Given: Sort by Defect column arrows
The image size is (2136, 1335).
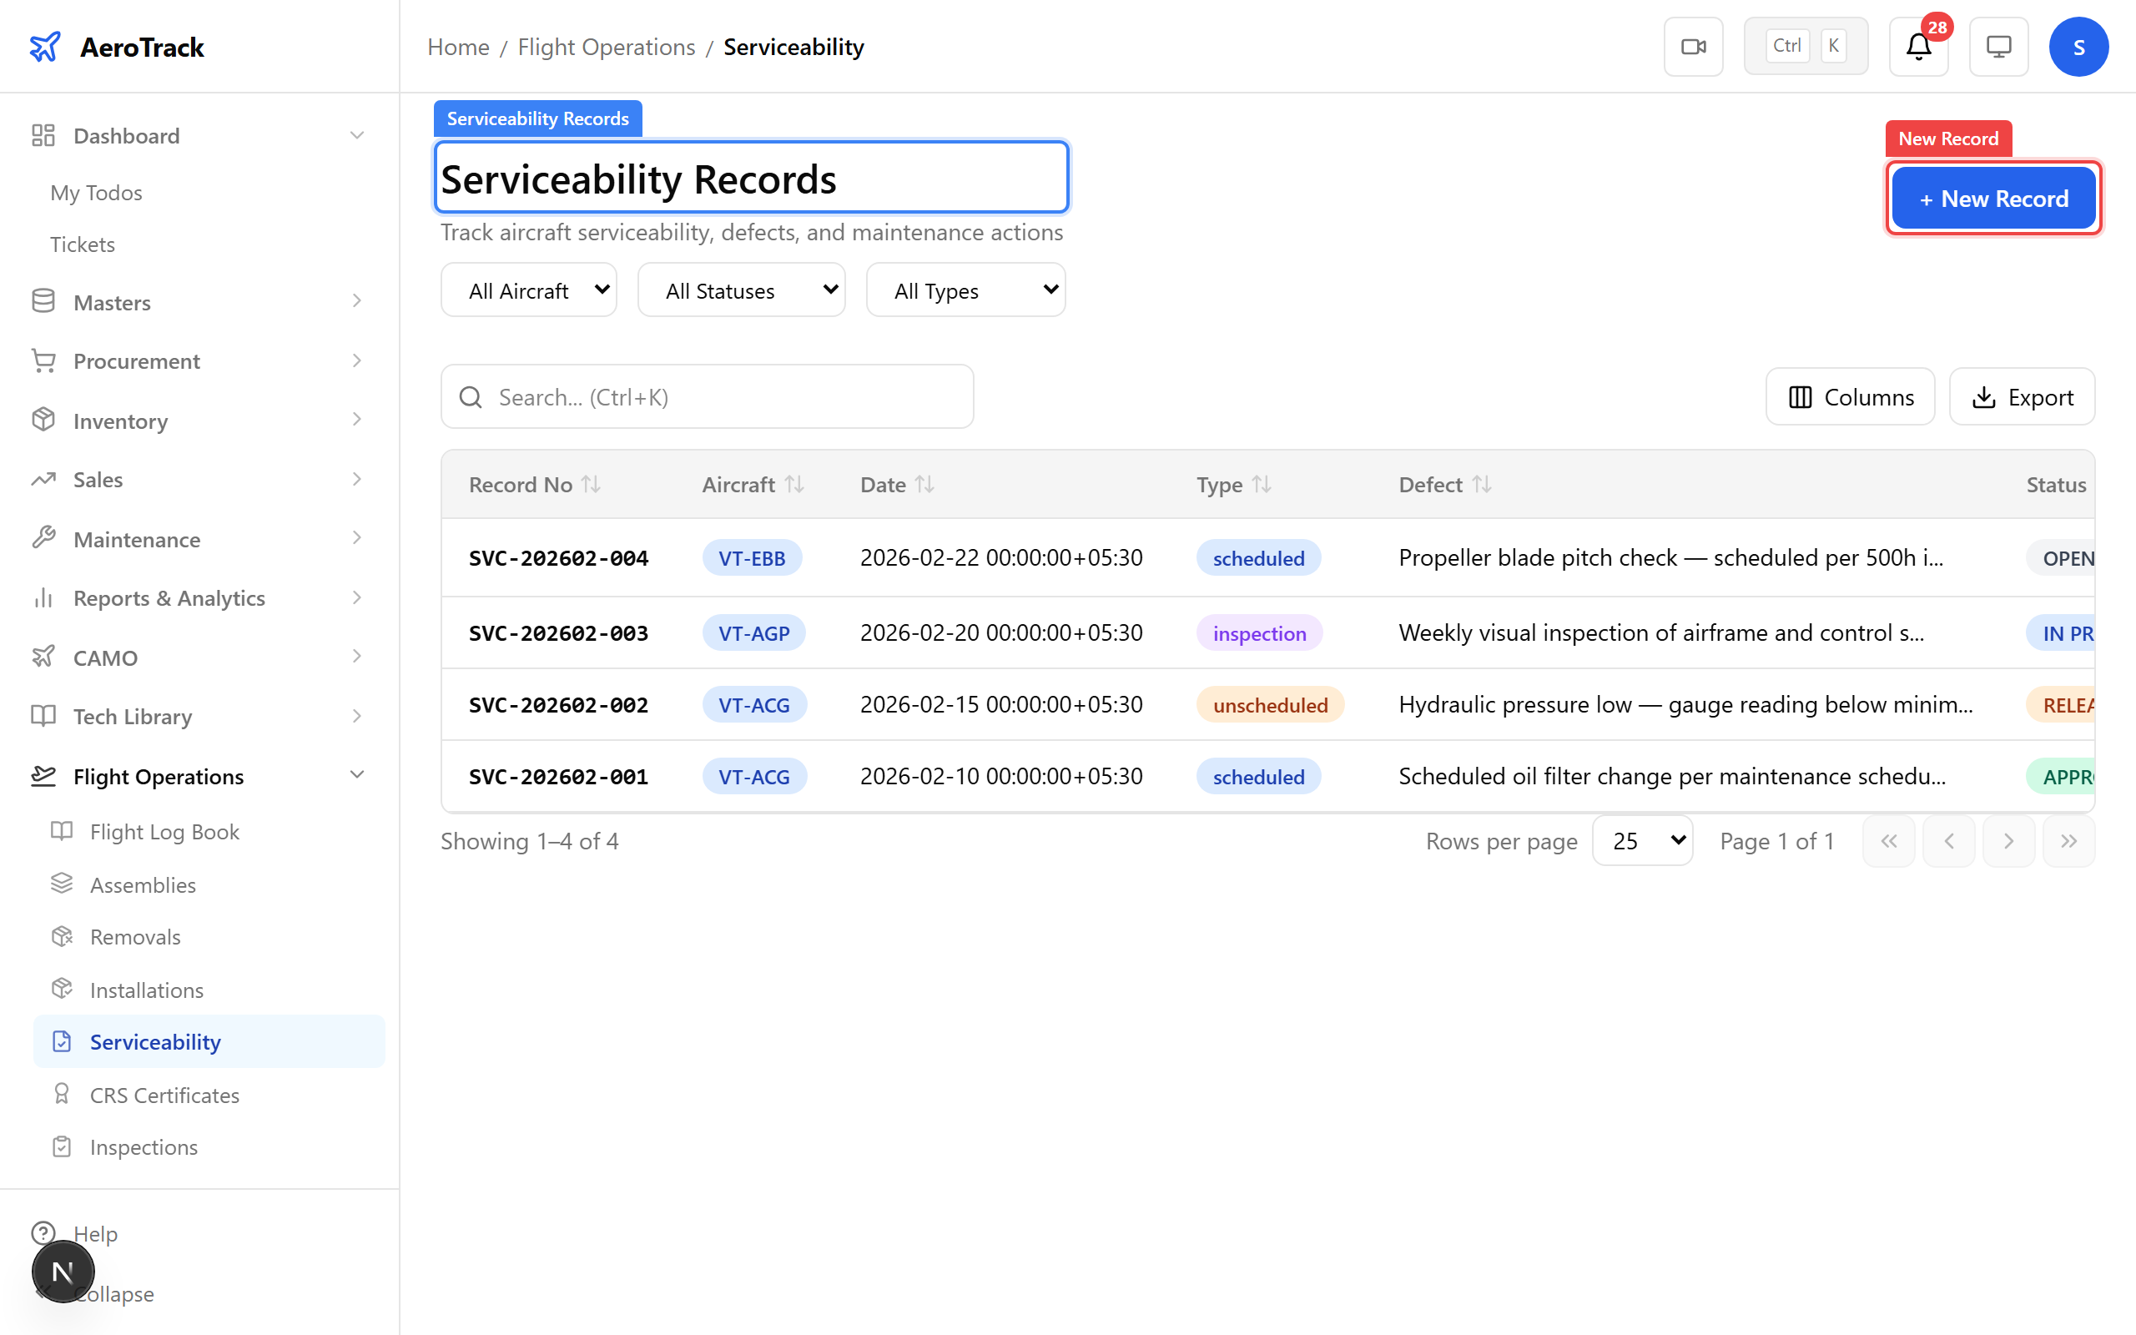Looking at the screenshot, I should (1482, 485).
